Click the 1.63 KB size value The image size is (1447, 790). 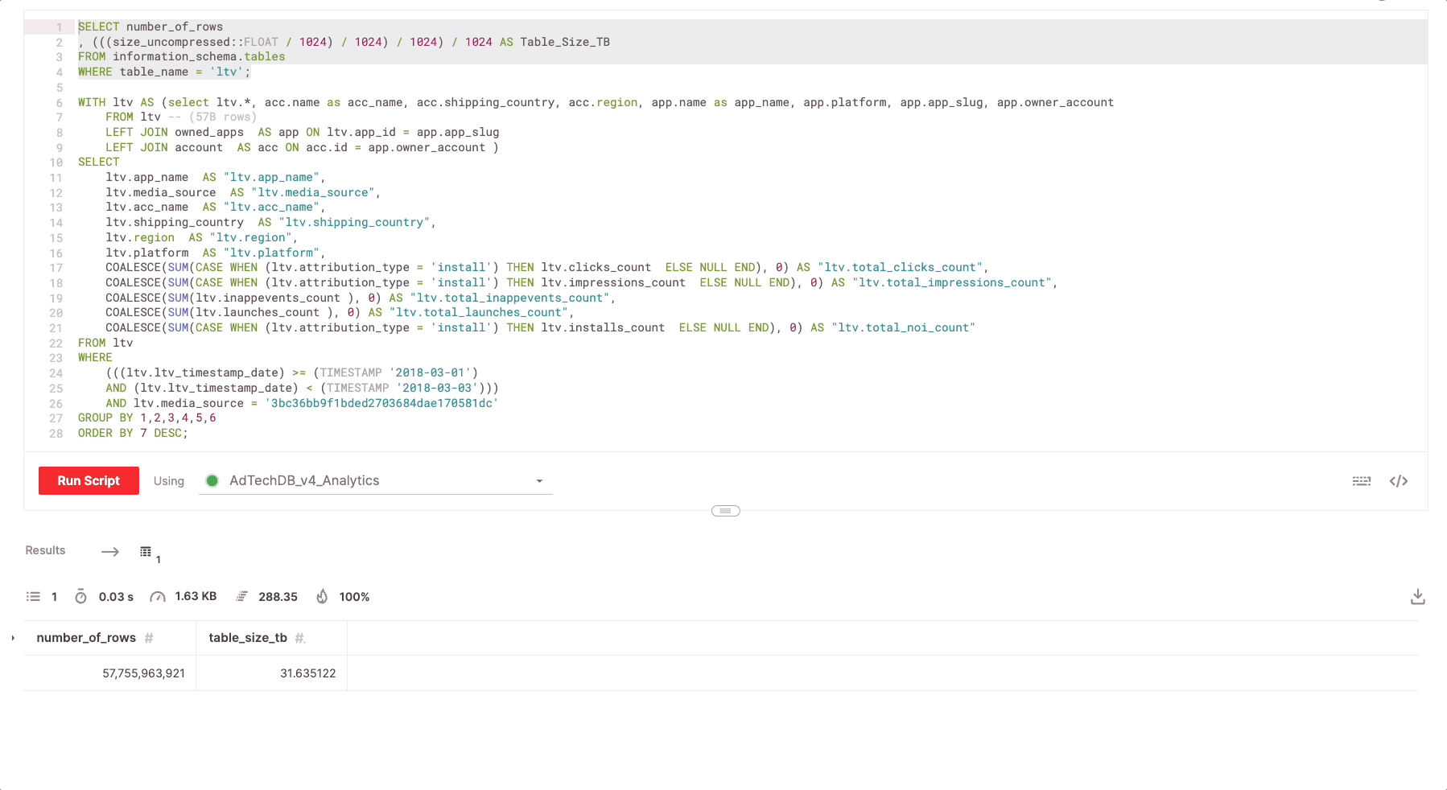pos(196,596)
